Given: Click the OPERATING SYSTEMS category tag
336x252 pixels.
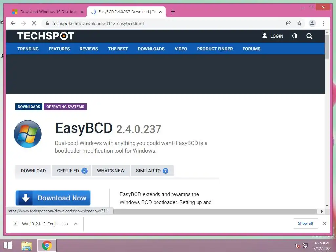Looking at the screenshot, I should [65, 107].
